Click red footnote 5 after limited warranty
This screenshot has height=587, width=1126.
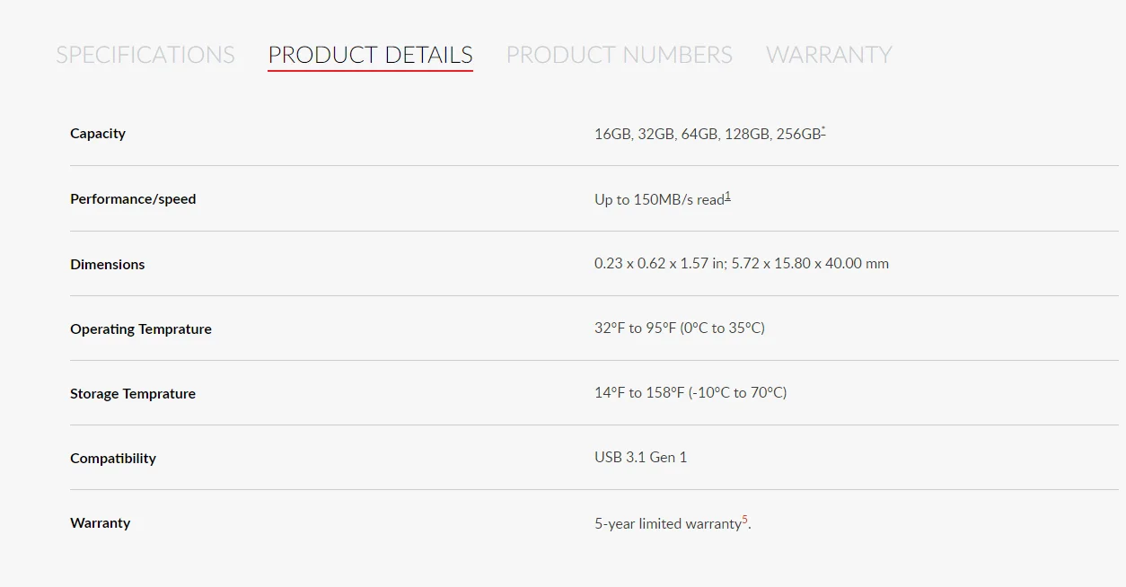tap(744, 520)
